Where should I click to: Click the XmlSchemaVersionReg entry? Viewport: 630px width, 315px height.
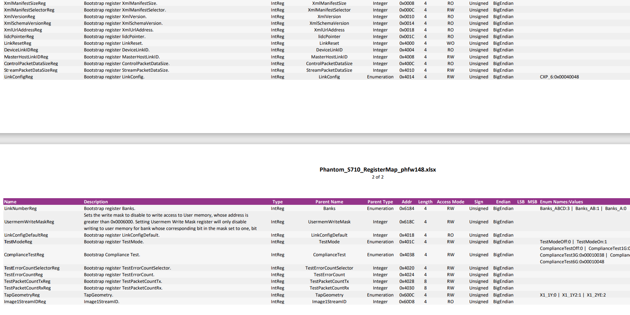pos(27,23)
